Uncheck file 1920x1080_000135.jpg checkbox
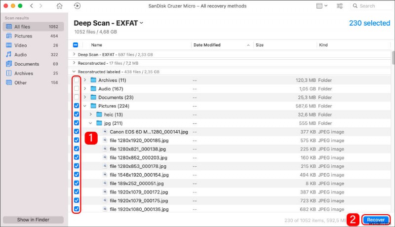This screenshot has height=227, width=395. (x=77, y=209)
